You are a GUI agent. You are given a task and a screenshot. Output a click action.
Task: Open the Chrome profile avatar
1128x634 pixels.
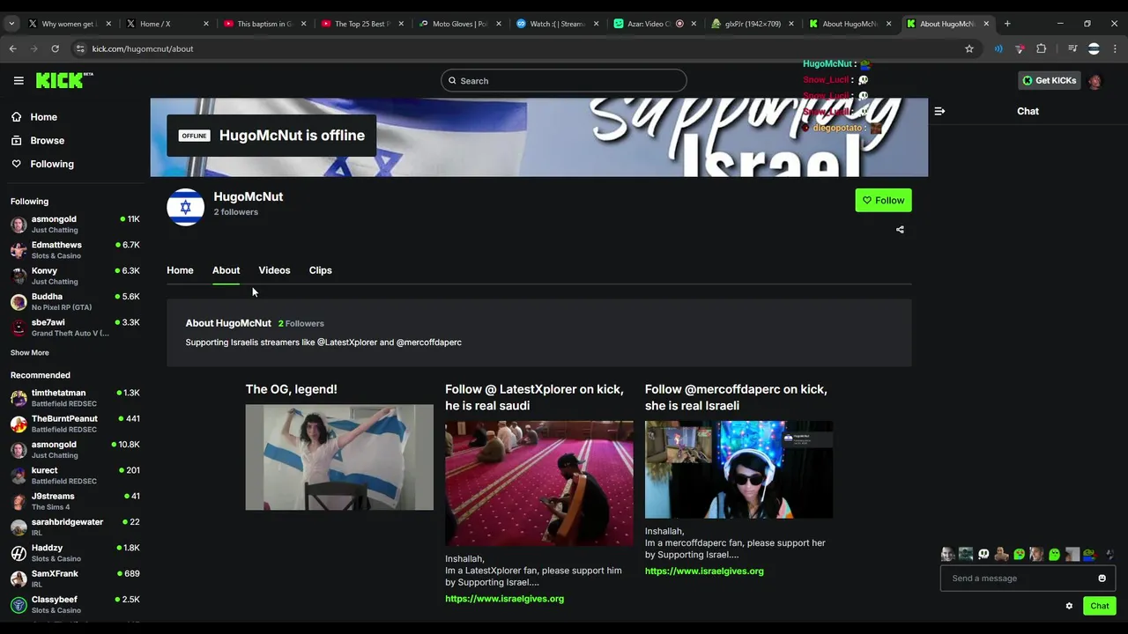coord(1094,48)
